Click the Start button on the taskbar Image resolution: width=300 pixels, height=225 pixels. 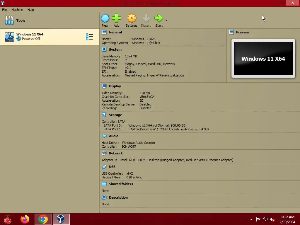(x=8, y=219)
